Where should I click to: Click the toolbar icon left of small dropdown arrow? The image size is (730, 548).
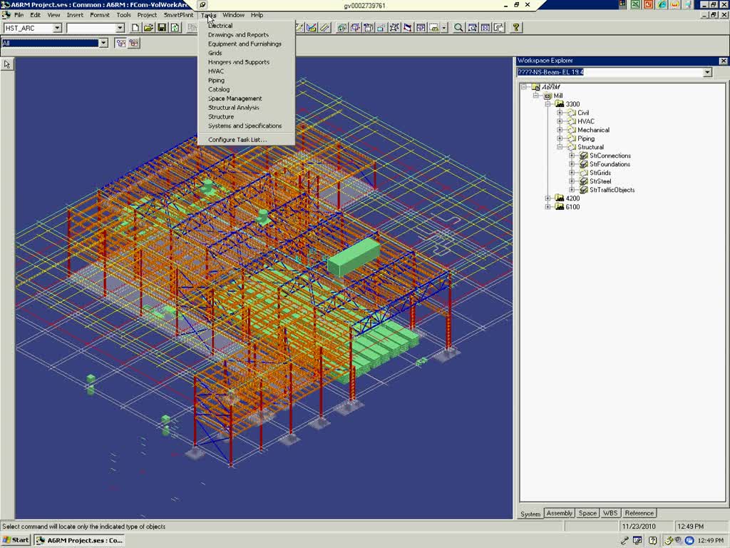434,28
